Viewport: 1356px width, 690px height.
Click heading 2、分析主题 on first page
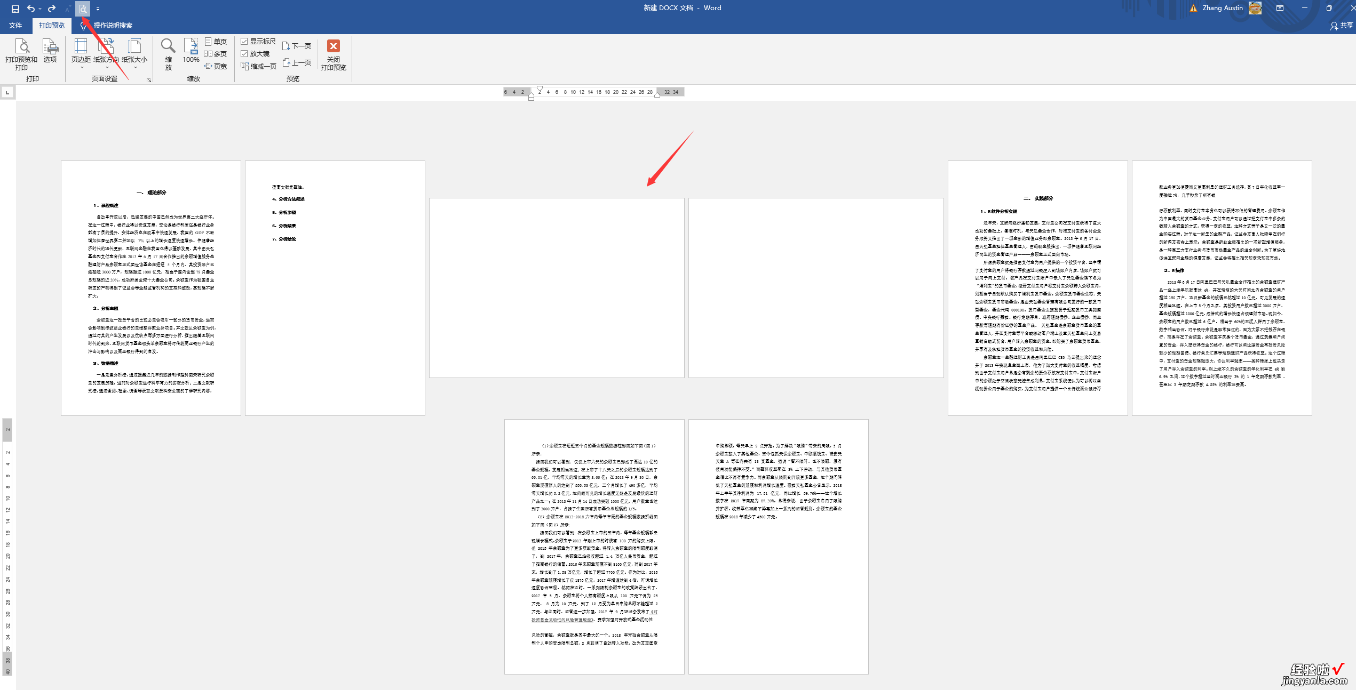coord(106,308)
